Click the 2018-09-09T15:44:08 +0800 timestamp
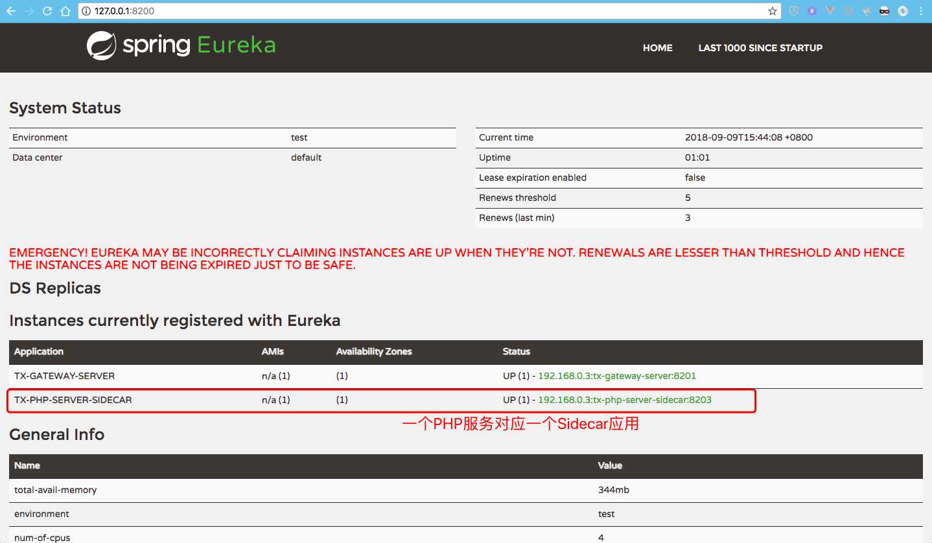Image resolution: width=932 pixels, height=543 pixels. coord(749,137)
